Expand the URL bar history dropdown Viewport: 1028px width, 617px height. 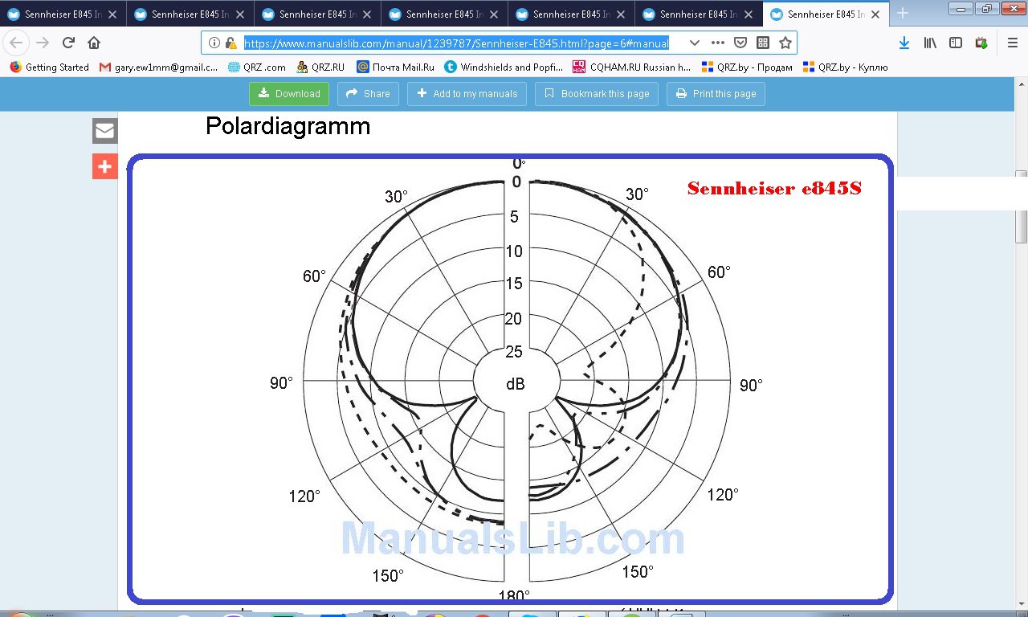coord(695,43)
